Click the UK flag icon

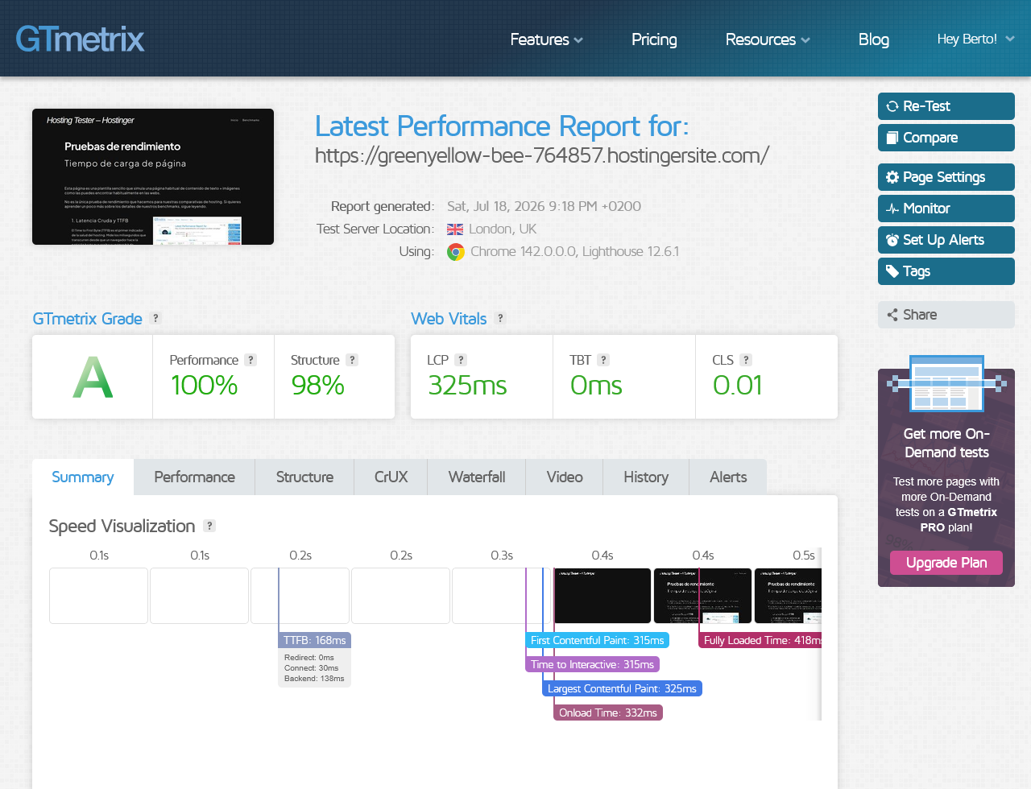pyautogui.click(x=455, y=229)
